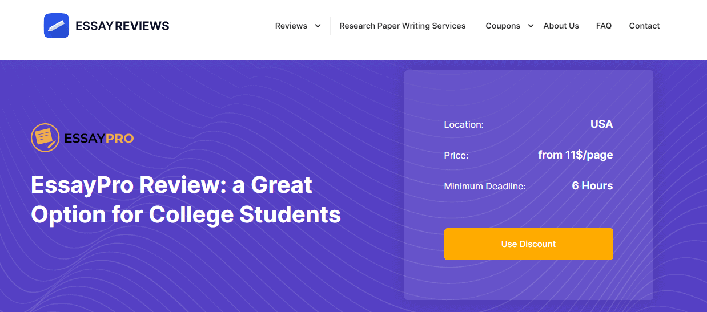Expand the Coupons menu chevron
Image resolution: width=707 pixels, height=312 pixels.
531,26
